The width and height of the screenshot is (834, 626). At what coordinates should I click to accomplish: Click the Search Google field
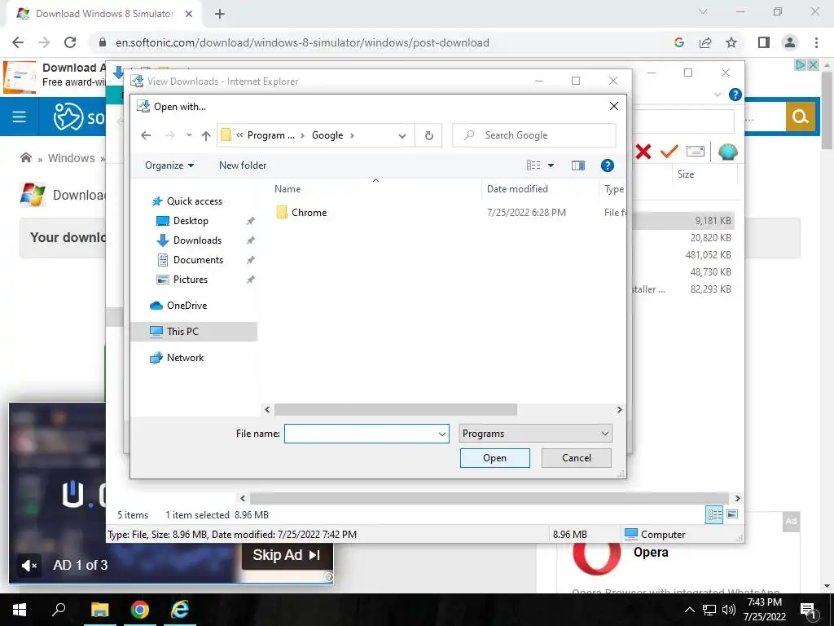click(x=534, y=135)
